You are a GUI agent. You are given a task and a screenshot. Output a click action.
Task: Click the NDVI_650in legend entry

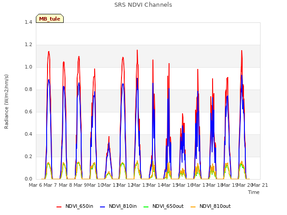coord(75,206)
